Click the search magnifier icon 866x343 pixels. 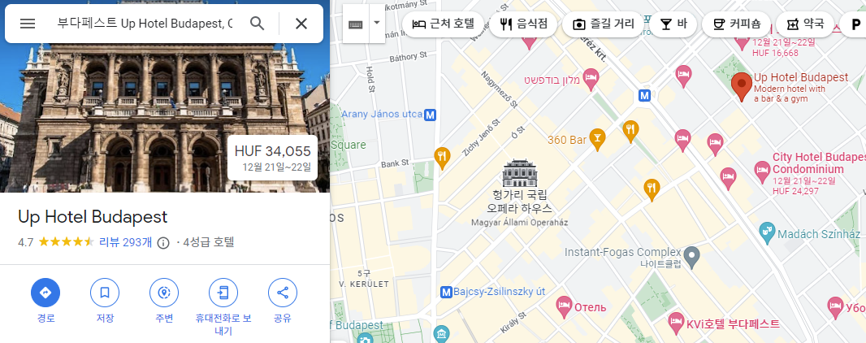coord(257,24)
